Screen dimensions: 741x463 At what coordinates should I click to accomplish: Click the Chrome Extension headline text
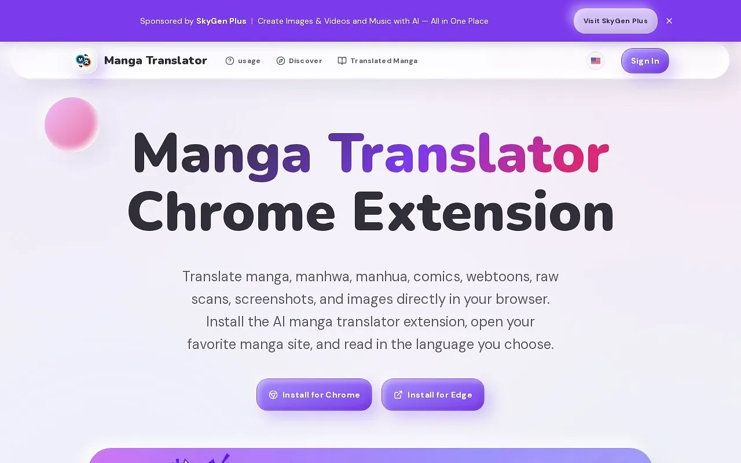click(370, 212)
